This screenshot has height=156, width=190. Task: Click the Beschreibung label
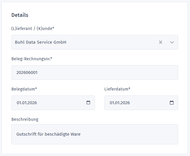coord(25,119)
